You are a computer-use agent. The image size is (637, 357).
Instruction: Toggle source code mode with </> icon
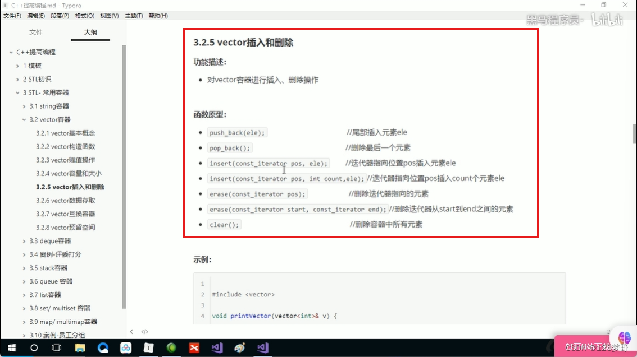click(144, 331)
